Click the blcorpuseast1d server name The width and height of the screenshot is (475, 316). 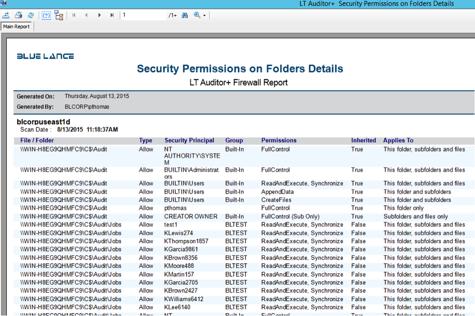coord(43,122)
